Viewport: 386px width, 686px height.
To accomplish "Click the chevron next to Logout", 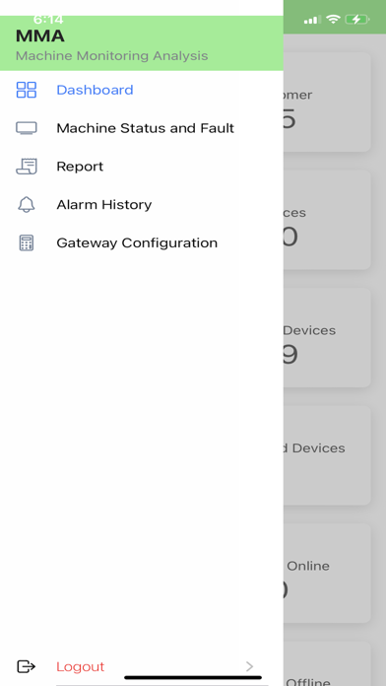I will 249,666.
